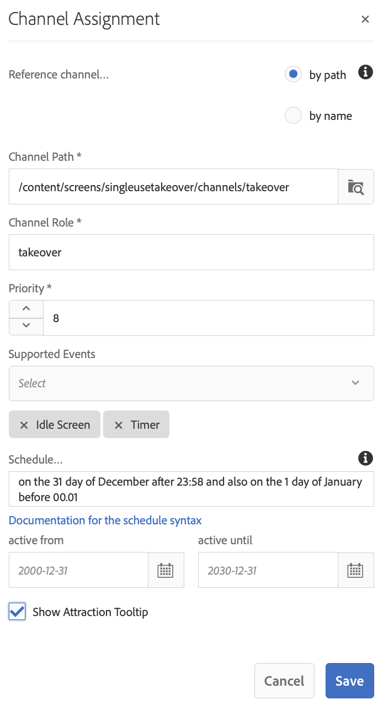Increase the Priority value
This screenshot has height=705, width=383.
coord(26,309)
